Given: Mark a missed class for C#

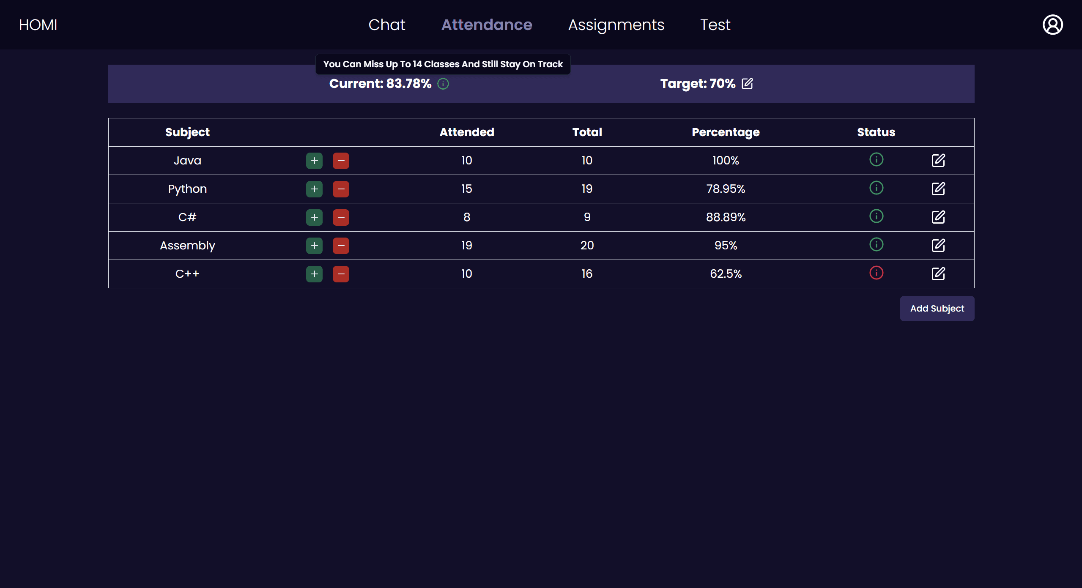Looking at the screenshot, I should pos(341,217).
